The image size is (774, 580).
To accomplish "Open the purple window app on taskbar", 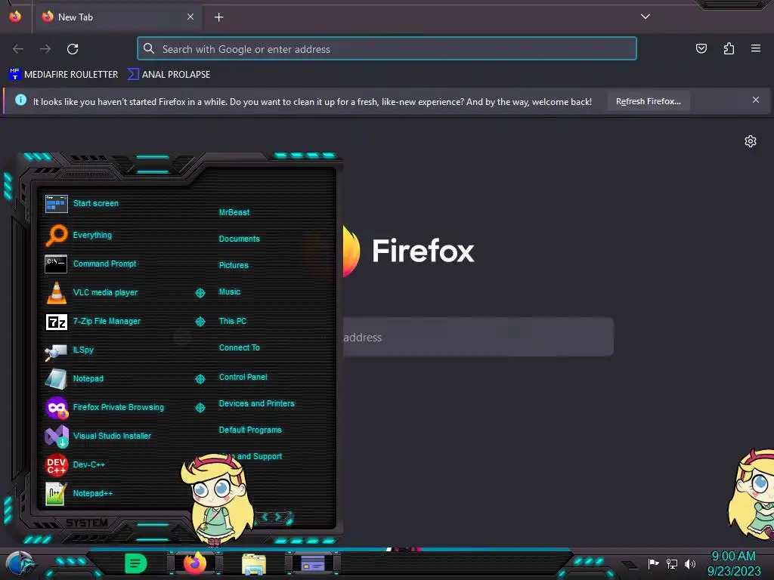I will click(x=313, y=563).
